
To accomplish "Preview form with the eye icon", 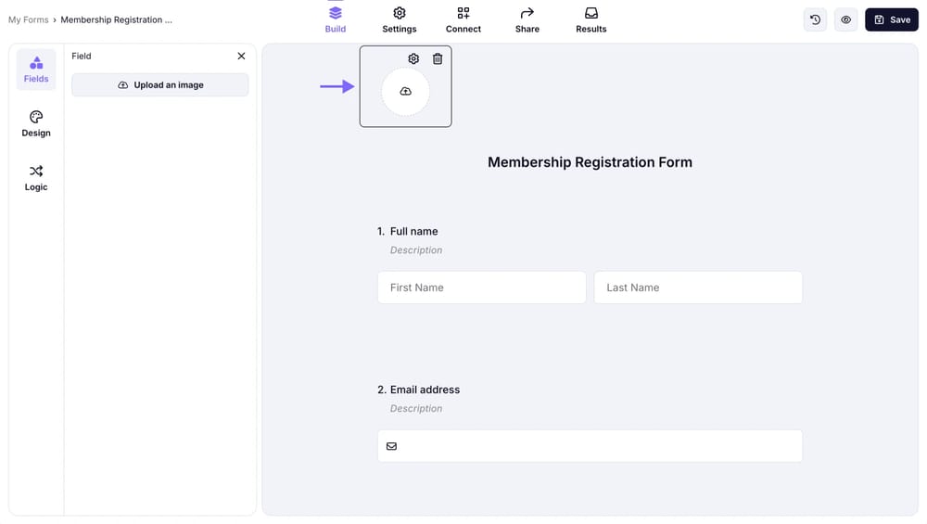I will pyautogui.click(x=845, y=19).
